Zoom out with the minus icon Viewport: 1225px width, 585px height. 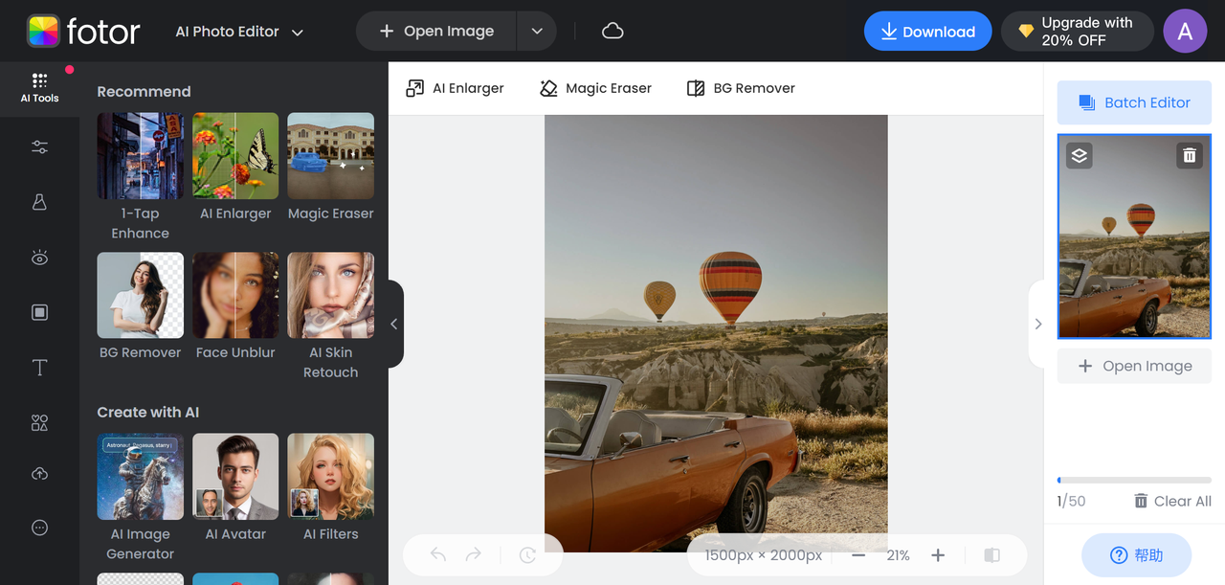click(x=858, y=555)
